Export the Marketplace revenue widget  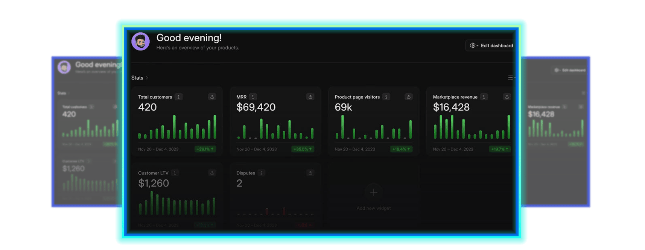[507, 97]
